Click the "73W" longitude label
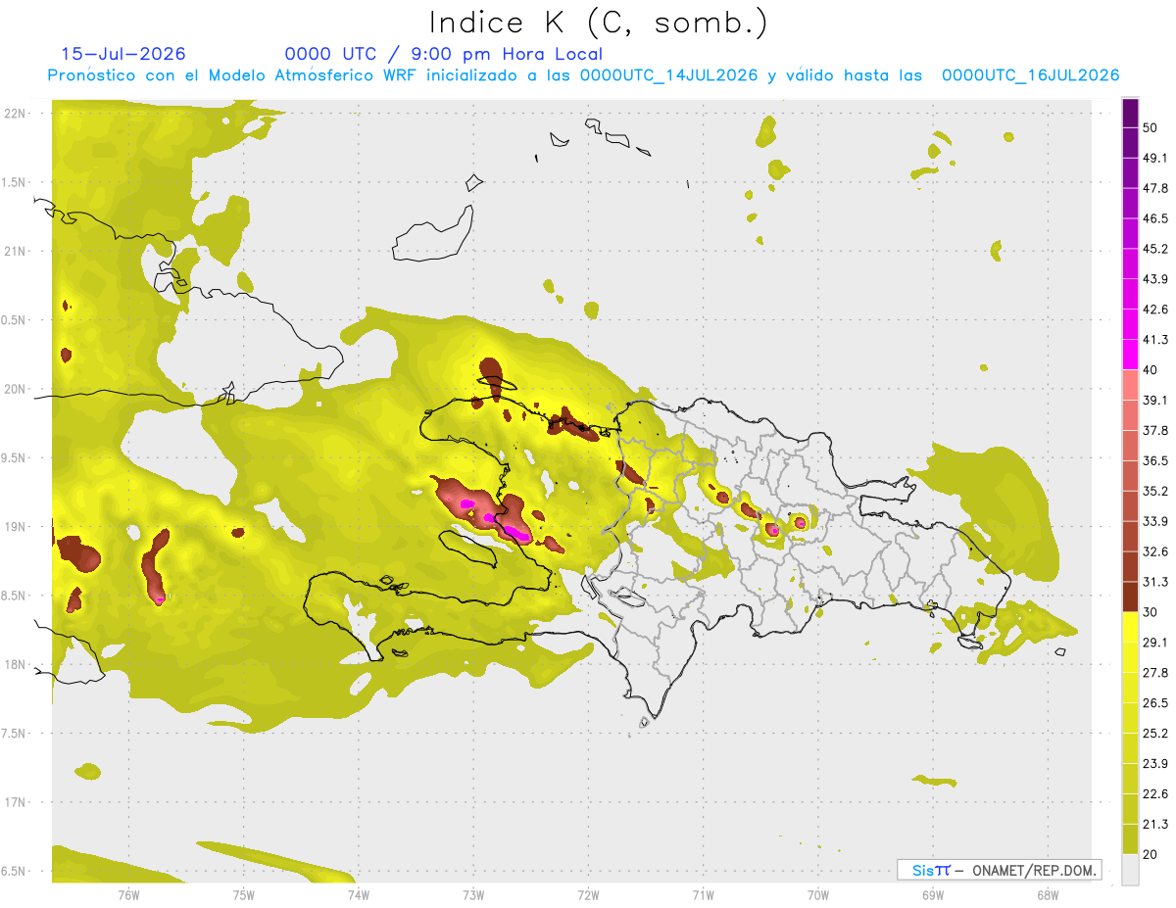 (473, 895)
